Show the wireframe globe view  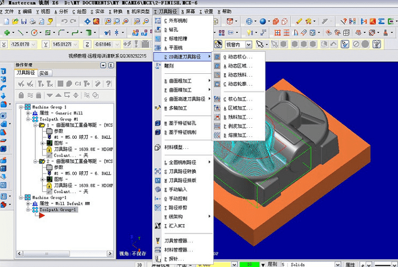[x=249, y=22]
